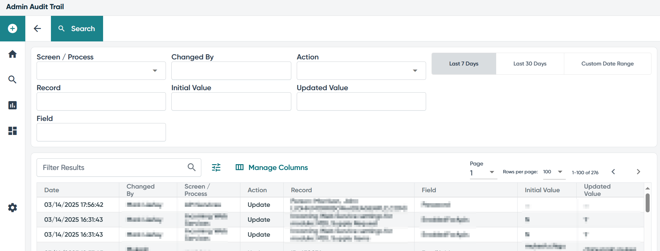Open the advanced filter sliders icon
The width and height of the screenshot is (660, 251).
[216, 167]
